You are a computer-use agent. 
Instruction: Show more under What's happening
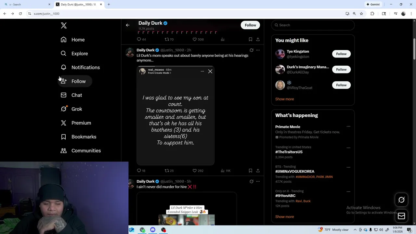pyautogui.click(x=284, y=217)
